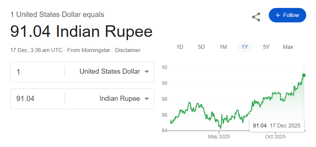This screenshot has height=147, width=316.
Task: Click the Oct 2025 axis label
Action: point(275,137)
